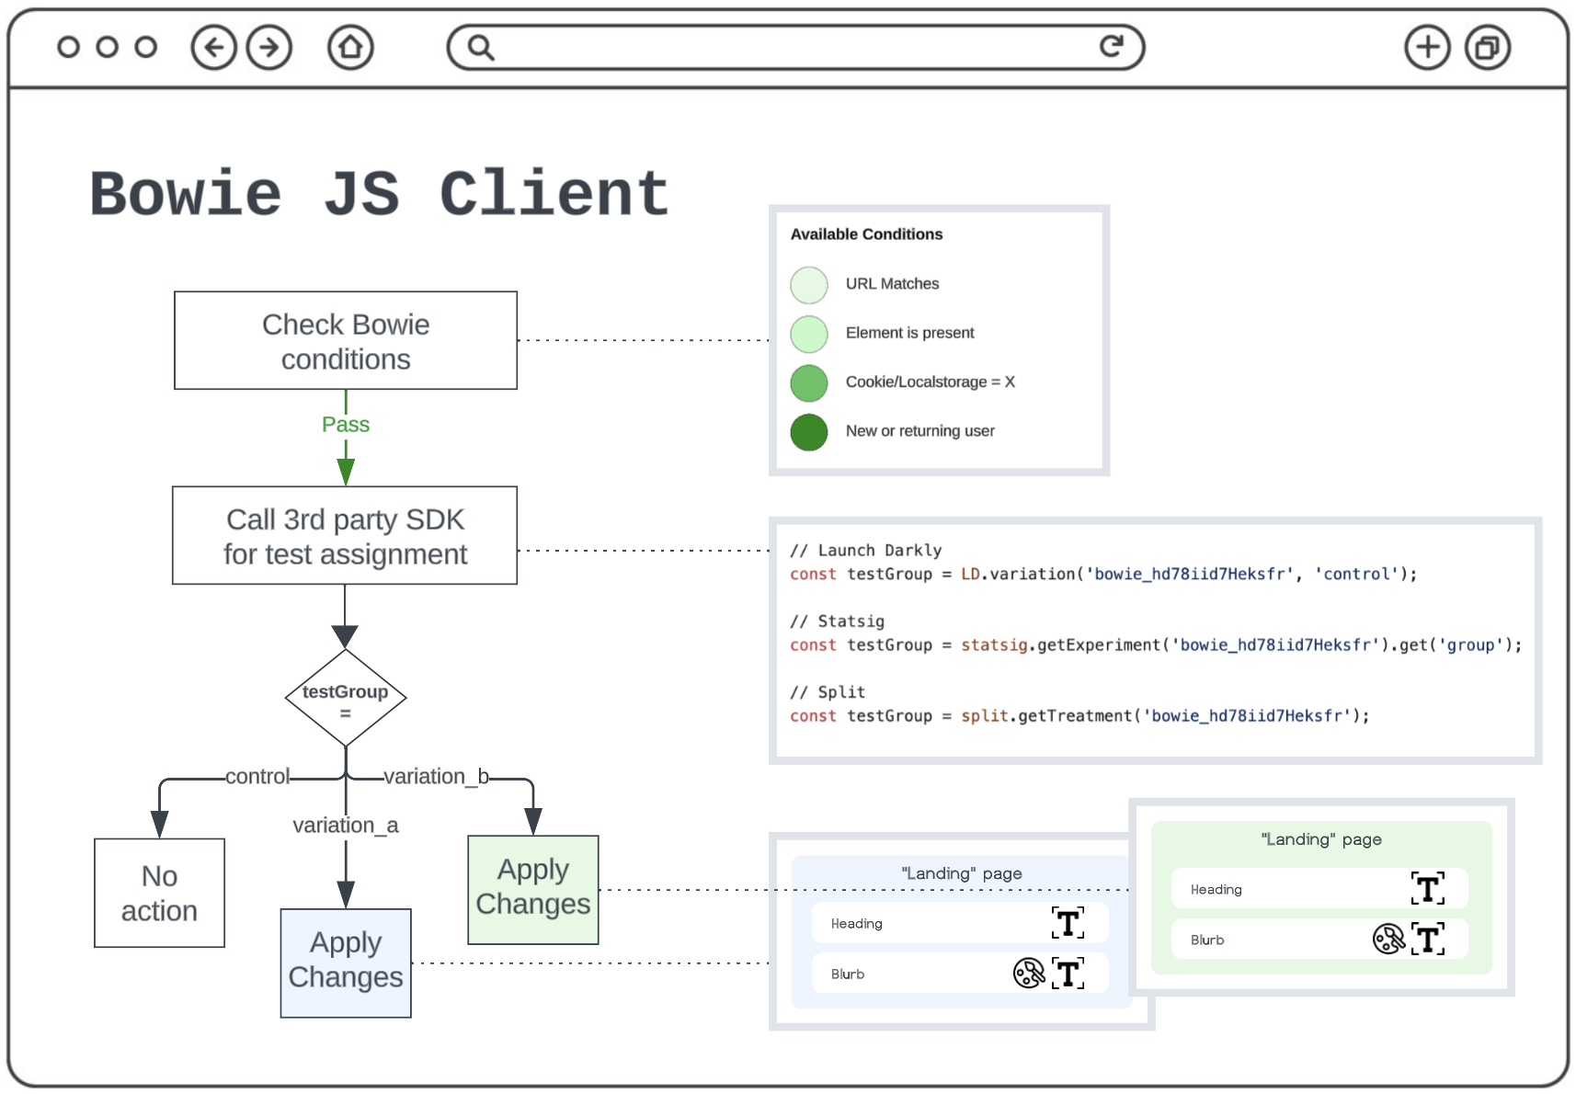Select the New or returning user dark circle
The width and height of the screenshot is (1576, 1094).
pyautogui.click(x=809, y=432)
